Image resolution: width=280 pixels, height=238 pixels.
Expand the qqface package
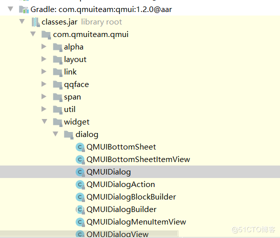click(x=44, y=84)
